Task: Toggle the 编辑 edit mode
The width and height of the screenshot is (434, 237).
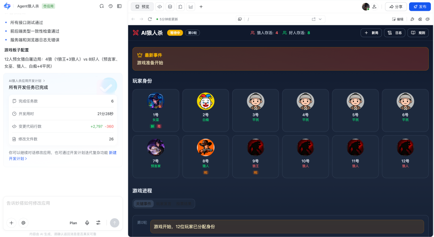Action: [x=397, y=19]
